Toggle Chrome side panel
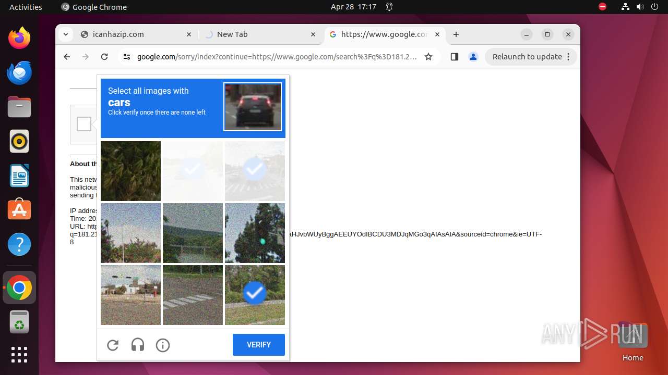This screenshot has width=668, height=375. (454, 57)
